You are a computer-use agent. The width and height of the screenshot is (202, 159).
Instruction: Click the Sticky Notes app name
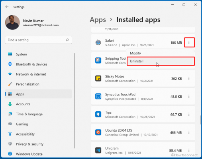pyautogui.click(x=115, y=76)
